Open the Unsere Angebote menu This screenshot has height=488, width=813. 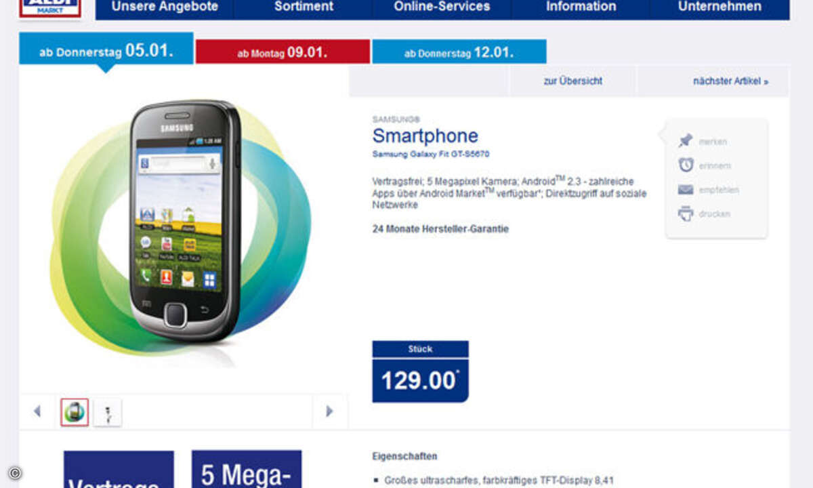pos(165,7)
